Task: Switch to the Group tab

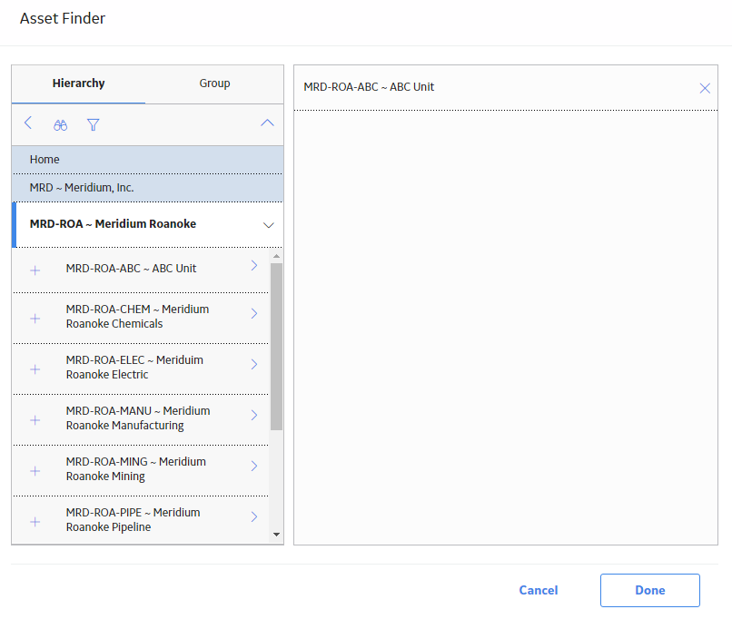Action: click(214, 84)
